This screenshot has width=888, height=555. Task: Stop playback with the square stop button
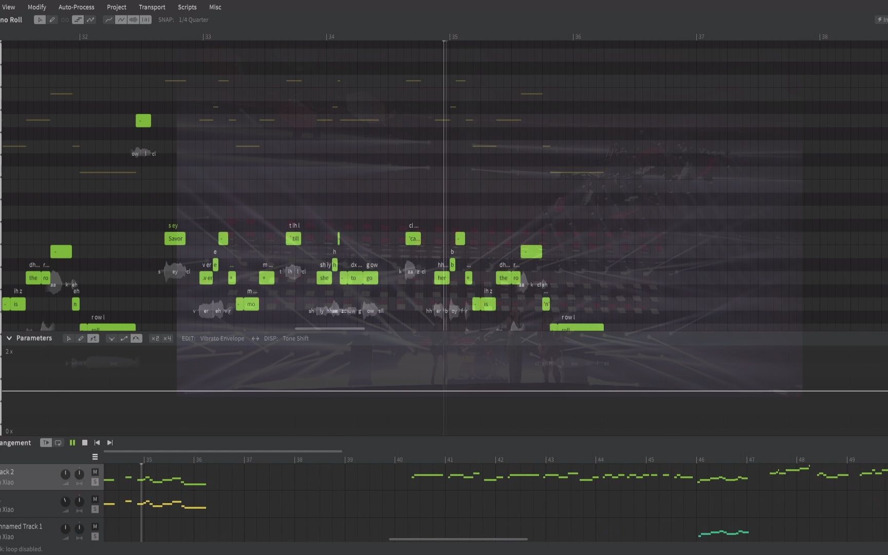pyautogui.click(x=85, y=442)
